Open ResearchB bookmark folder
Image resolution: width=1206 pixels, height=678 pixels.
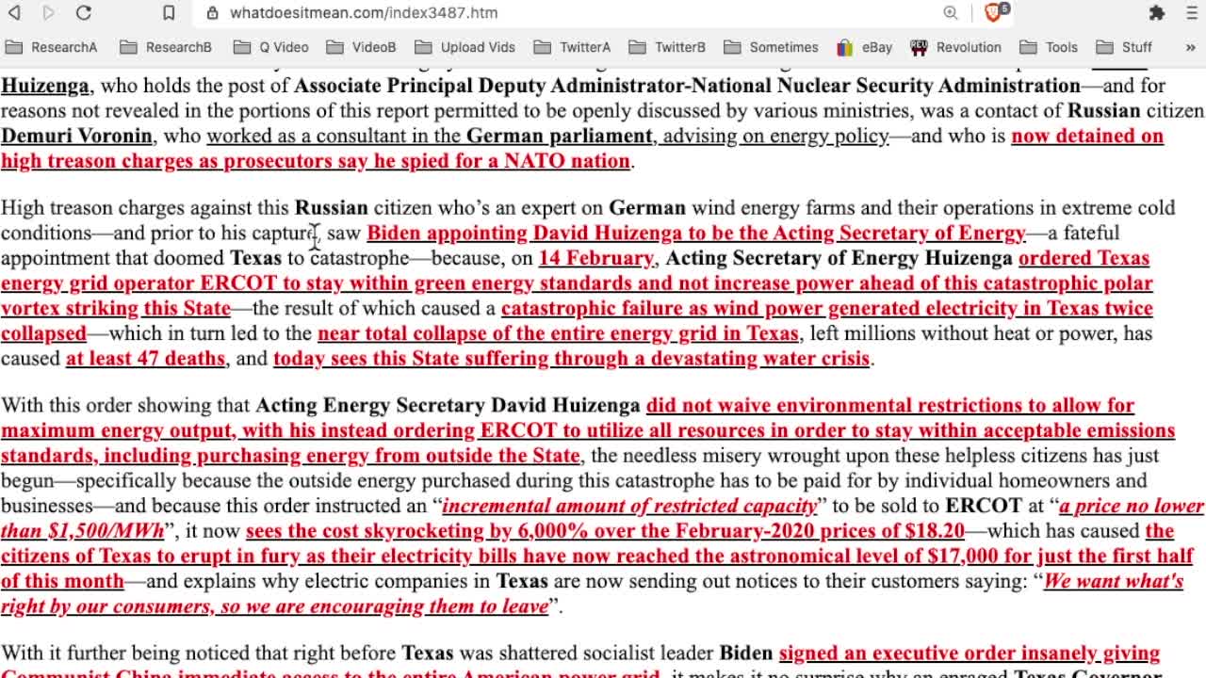[x=166, y=47]
